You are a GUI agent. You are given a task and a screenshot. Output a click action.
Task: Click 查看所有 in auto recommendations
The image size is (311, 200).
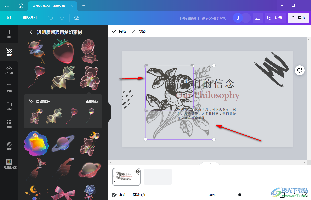[x=92, y=101]
